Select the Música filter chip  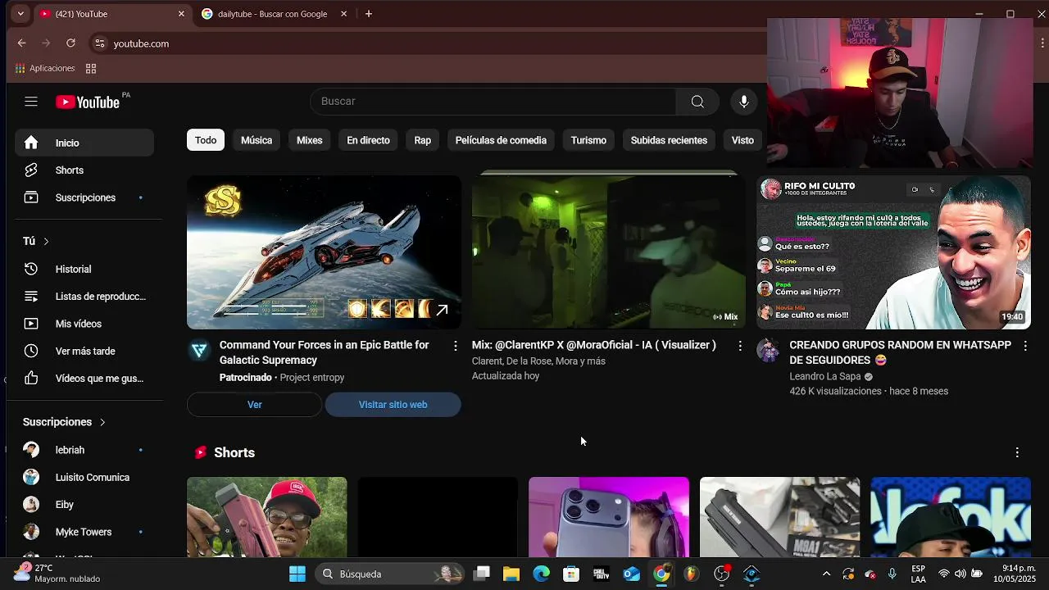(257, 140)
